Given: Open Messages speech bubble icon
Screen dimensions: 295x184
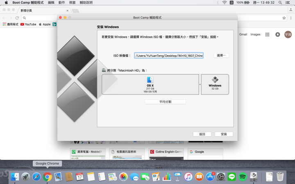Looking at the screenshot, I should tap(134, 177).
